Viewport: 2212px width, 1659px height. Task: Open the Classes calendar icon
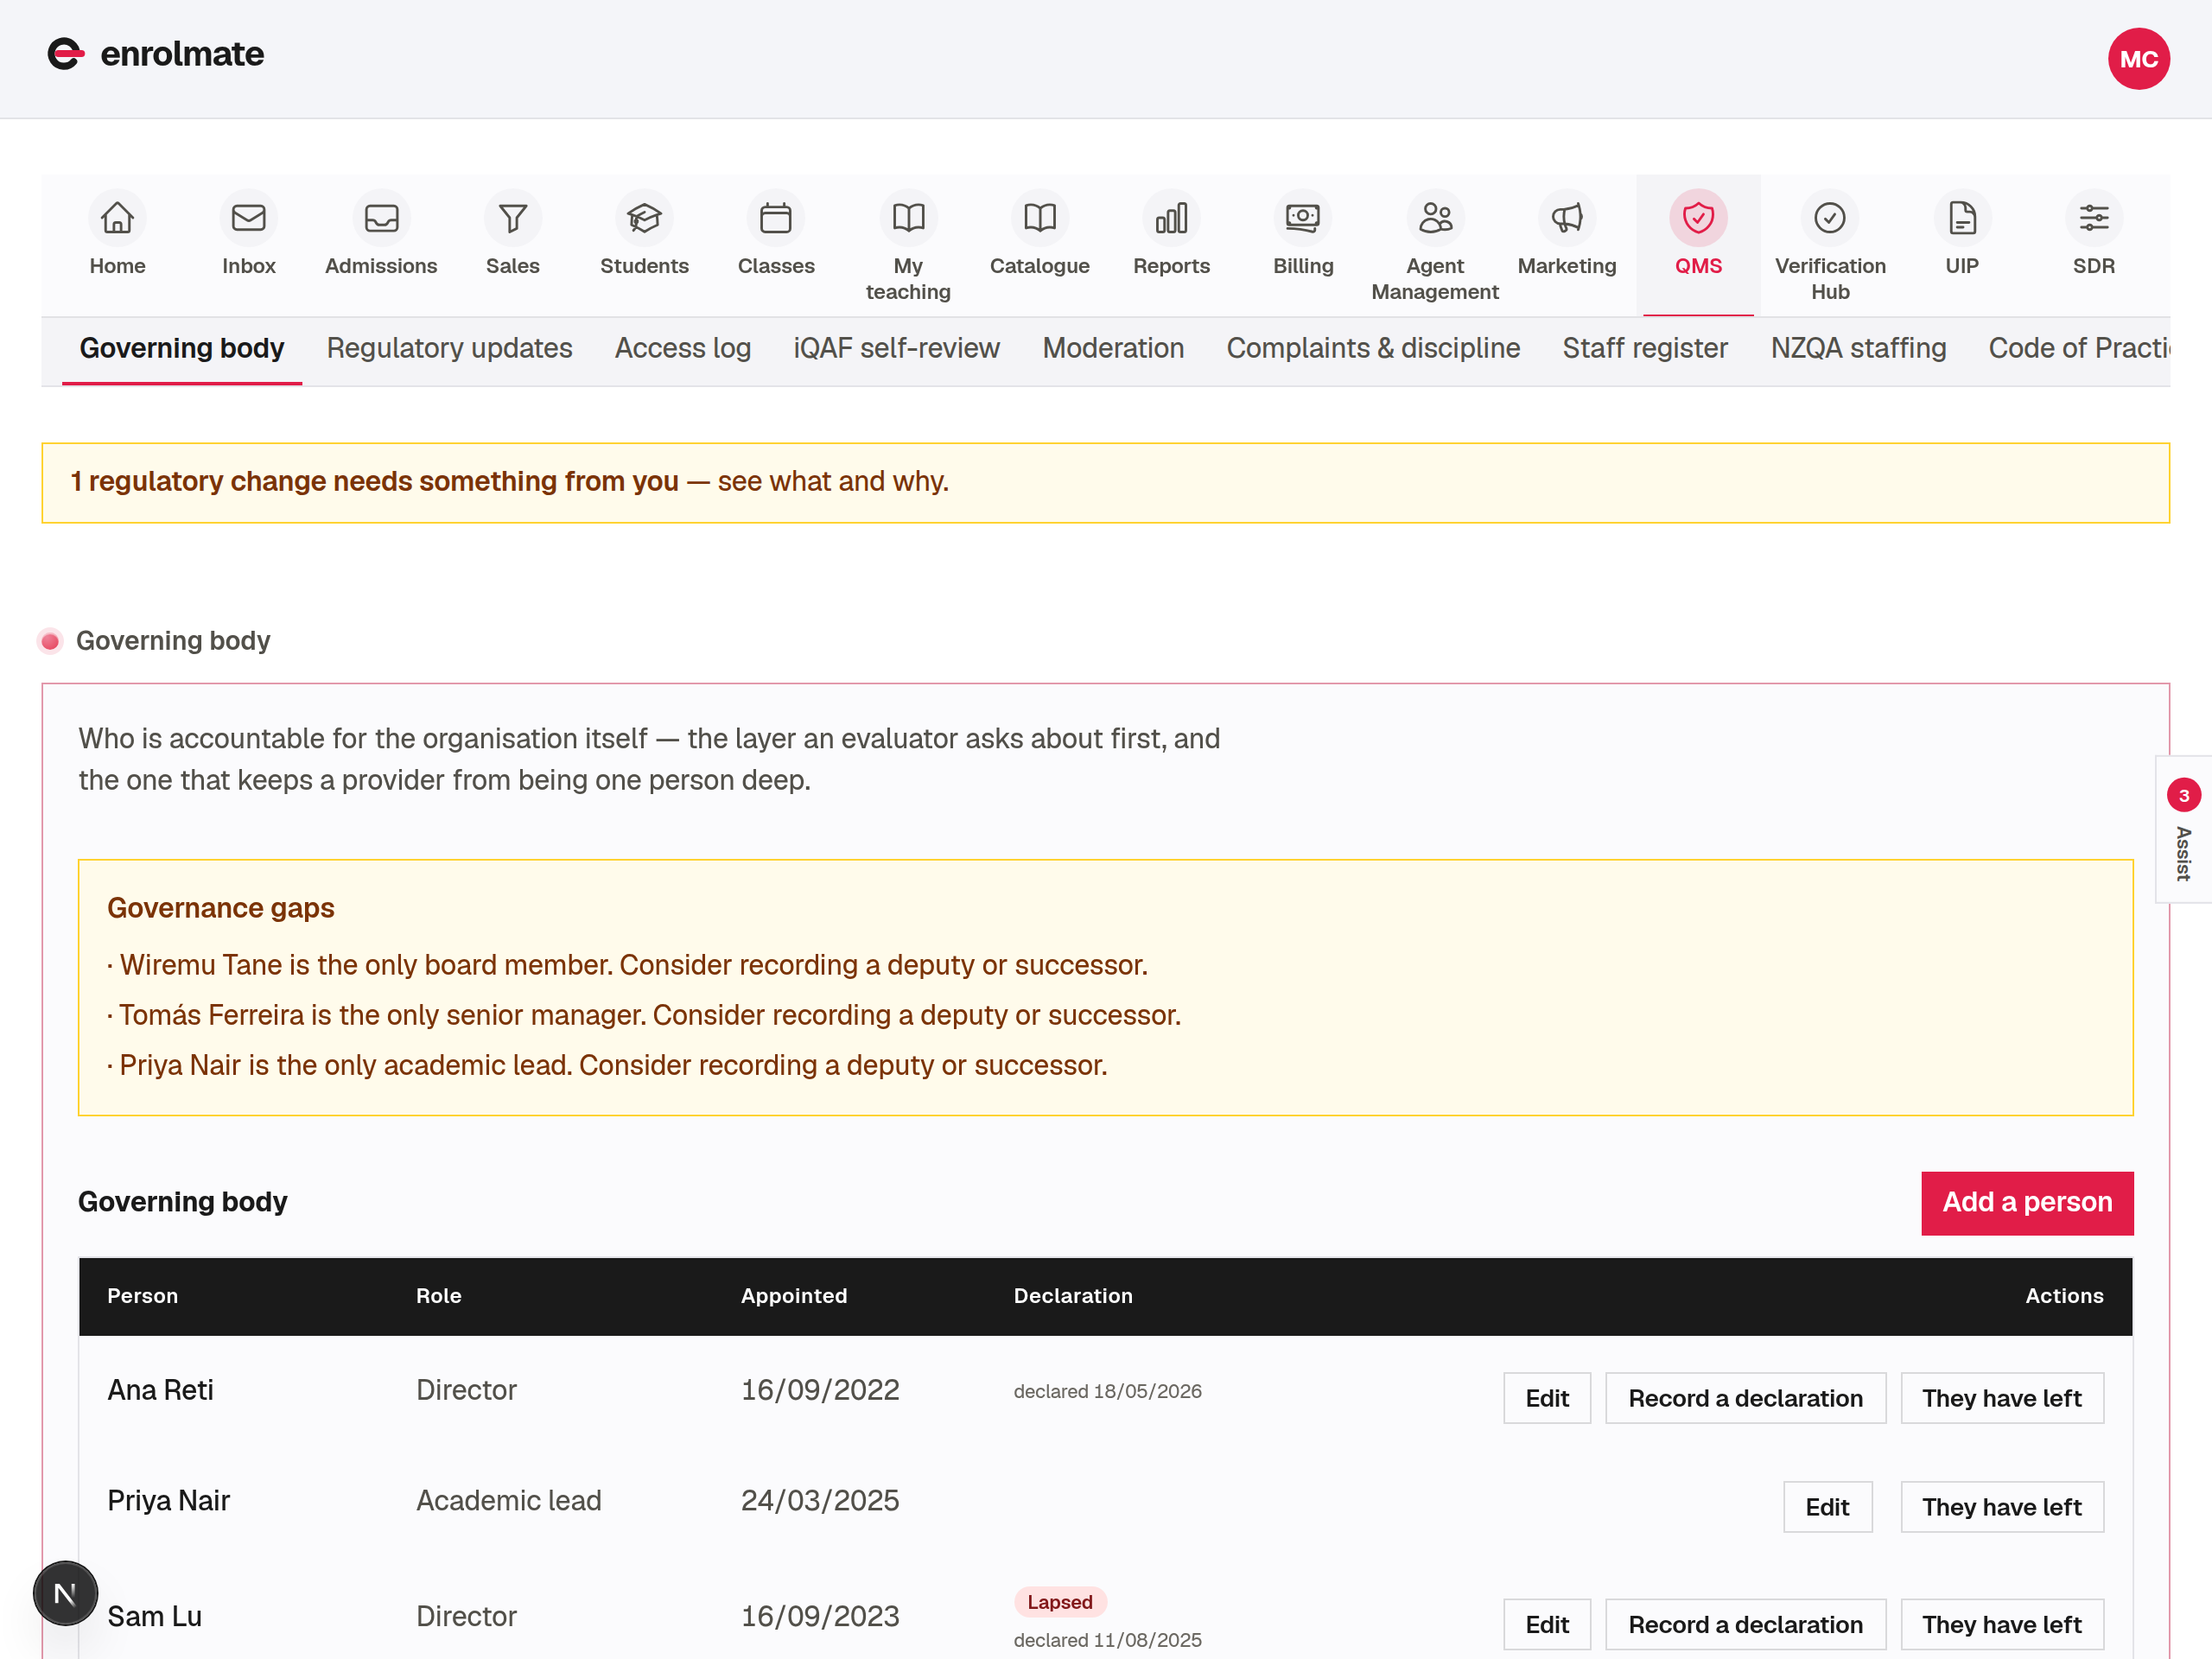(x=776, y=217)
